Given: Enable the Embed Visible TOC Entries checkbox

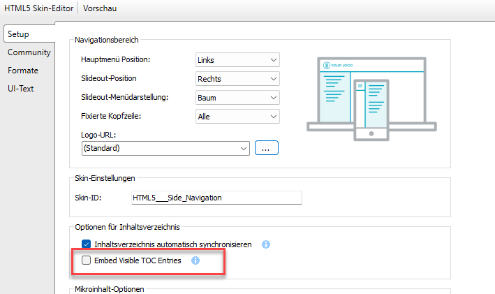Looking at the screenshot, I should 87,260.
